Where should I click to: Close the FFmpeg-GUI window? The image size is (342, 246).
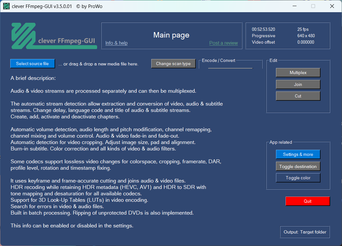[332, 6]
